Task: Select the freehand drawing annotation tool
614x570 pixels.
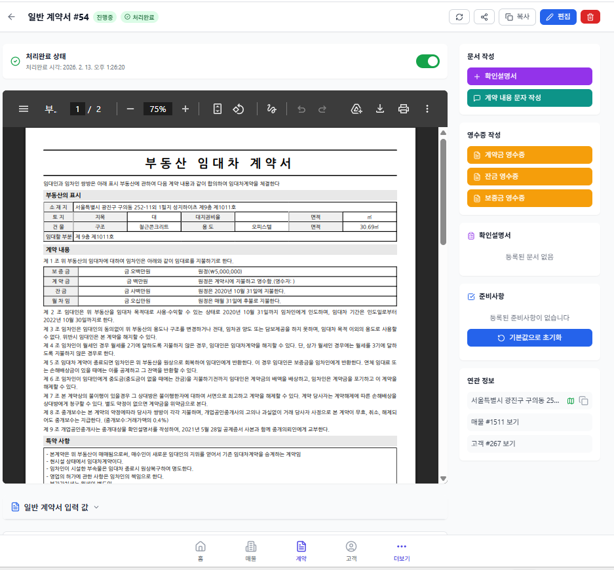Action: pos(271,109)
